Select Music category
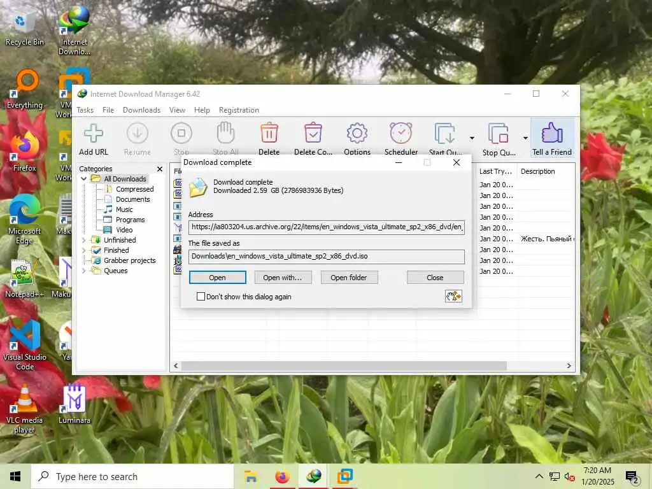 pyautogui.click(x=124, y=209)
